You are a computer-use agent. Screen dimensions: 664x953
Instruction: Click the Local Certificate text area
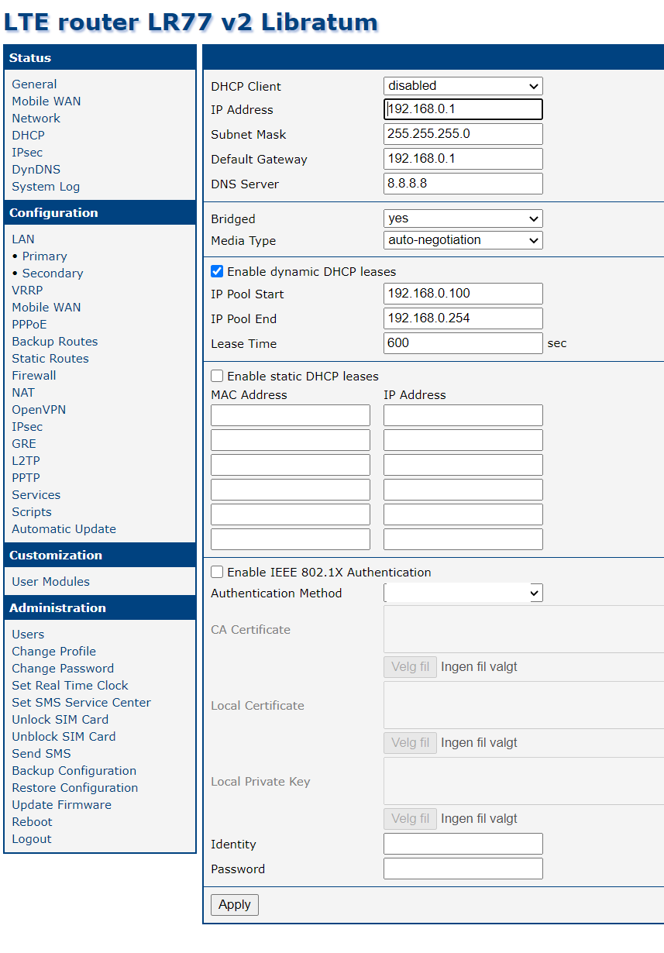pos(524,705)
